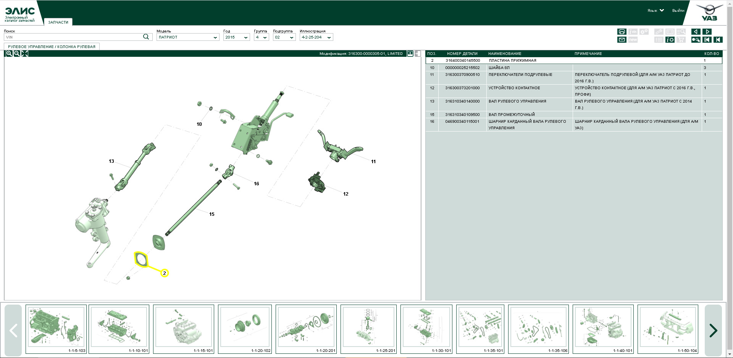Click the card view icon

point(670,32)
